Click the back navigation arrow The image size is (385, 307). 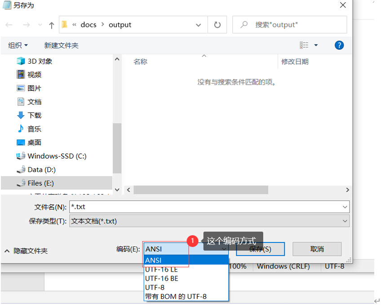pos(10,25)
